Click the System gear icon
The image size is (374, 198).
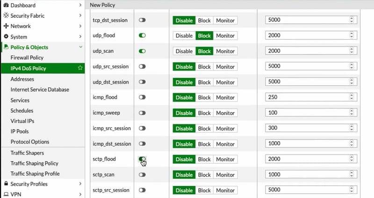6,36
